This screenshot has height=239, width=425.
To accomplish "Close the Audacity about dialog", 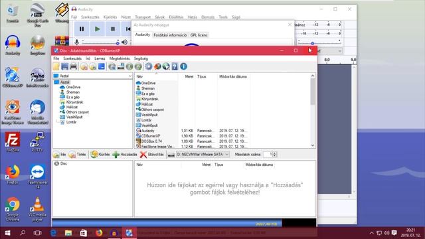I will point(290,25).
